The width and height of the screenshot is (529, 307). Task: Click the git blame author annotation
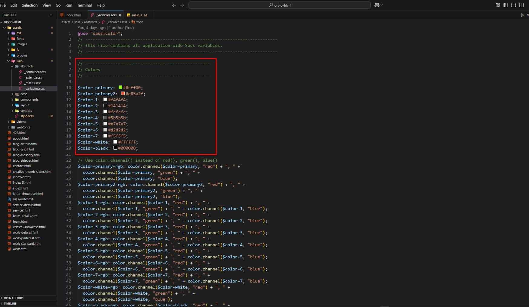click(x=106, y=27)
